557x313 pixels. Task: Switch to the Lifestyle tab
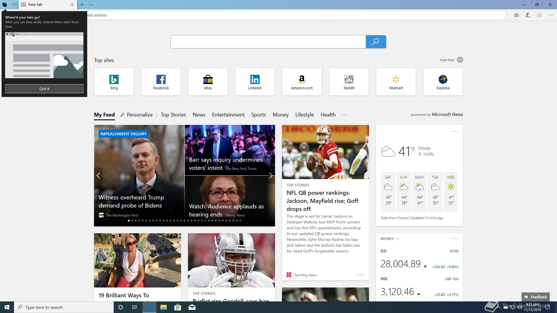pos(305,115)
